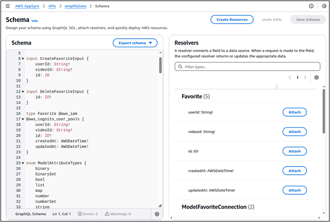The image size is (330, 222).
Task: Click the ModelFavoriteConnection (2) heading
Action: click(218, 207)
